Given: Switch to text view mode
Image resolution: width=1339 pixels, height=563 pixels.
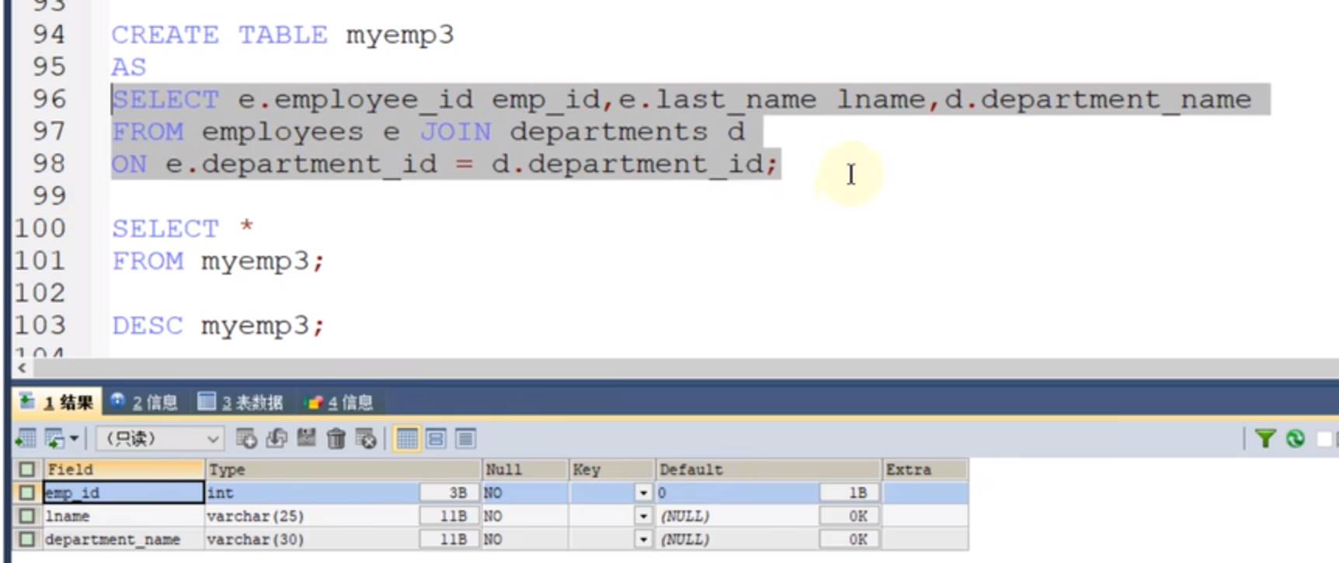Looking at the screenshot, I should tap(465, 439).
